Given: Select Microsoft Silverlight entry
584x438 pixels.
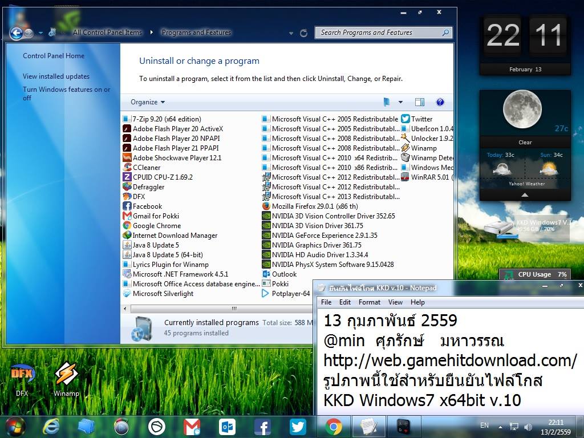Looking at the screenshot, I should click(x=158, y=294).
